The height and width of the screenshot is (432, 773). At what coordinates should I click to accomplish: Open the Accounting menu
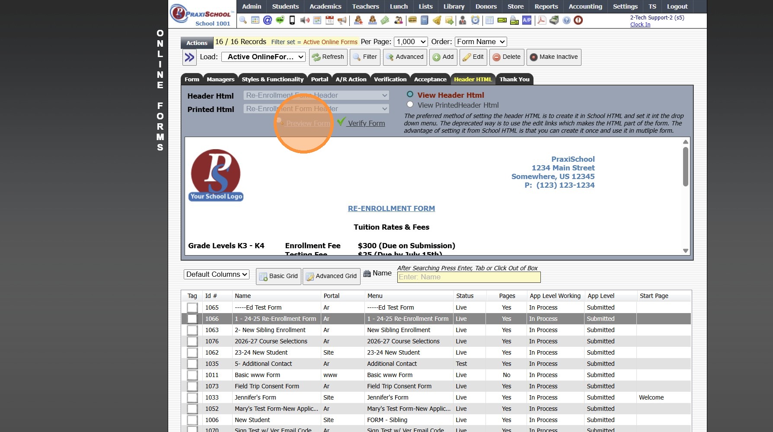point(585,6)
